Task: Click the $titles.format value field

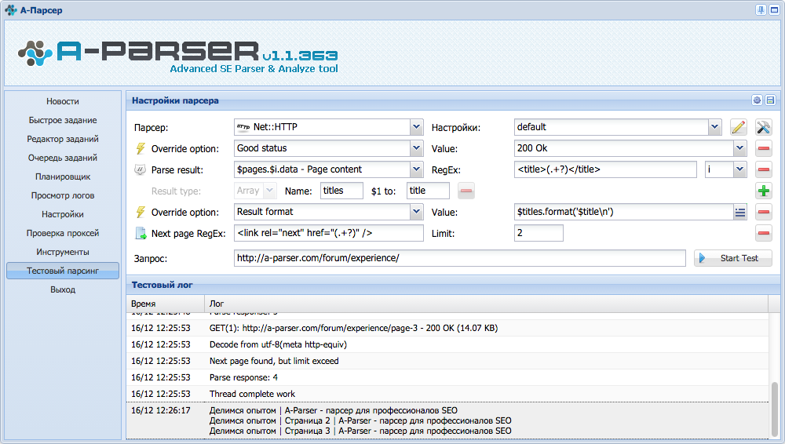Action: click(x=624, y=213)
